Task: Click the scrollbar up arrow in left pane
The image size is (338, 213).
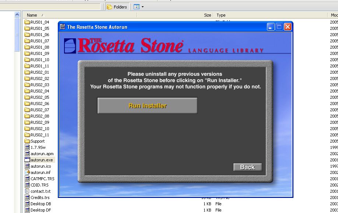Action: (17, 15)
